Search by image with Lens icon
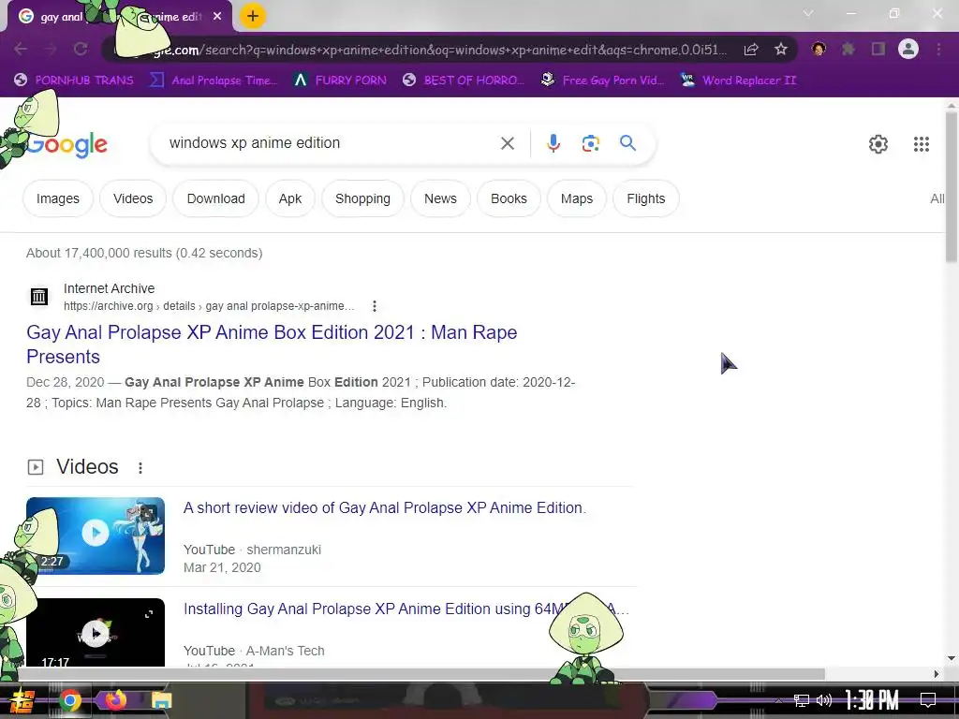The height and width of the screenshot is (719, 959). (x=590, y=143)
